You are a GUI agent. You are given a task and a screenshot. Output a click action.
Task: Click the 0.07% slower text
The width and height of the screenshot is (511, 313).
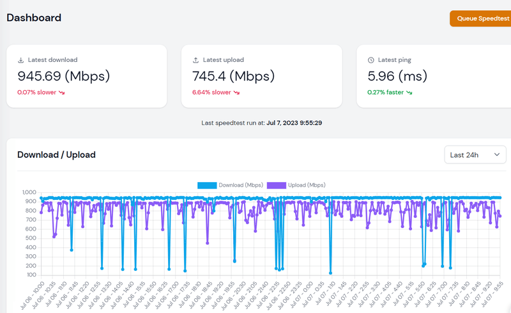tap(37, 92)
